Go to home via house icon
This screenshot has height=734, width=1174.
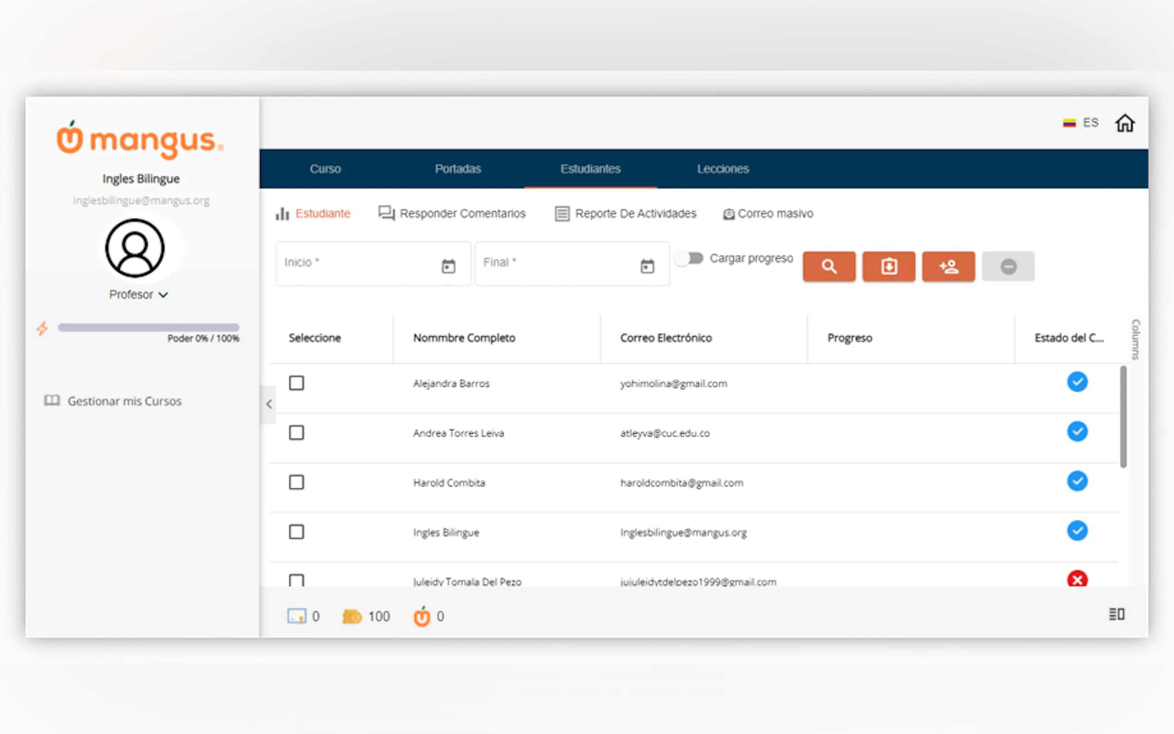coord(1124,123)
